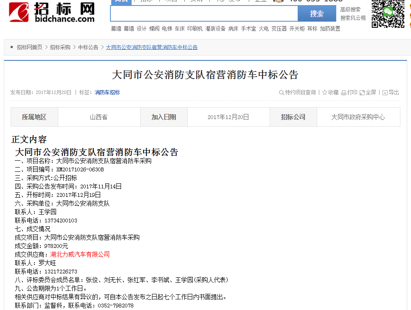411x310 pixels.
Task: Click the 收藏 text link
Action: coord(333,92)
